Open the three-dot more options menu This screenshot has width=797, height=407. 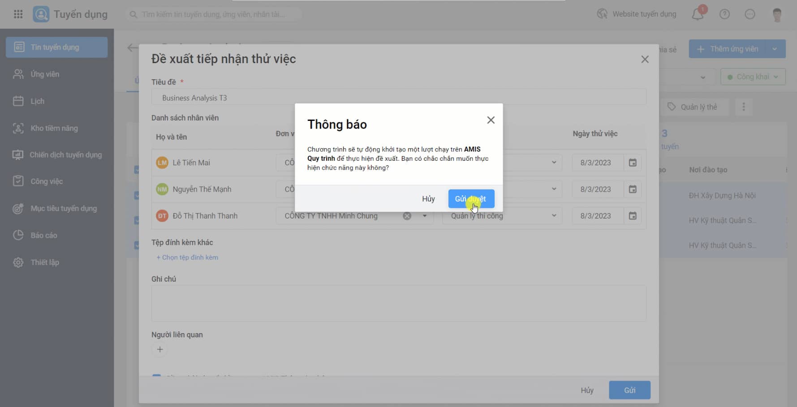point(744,107)
